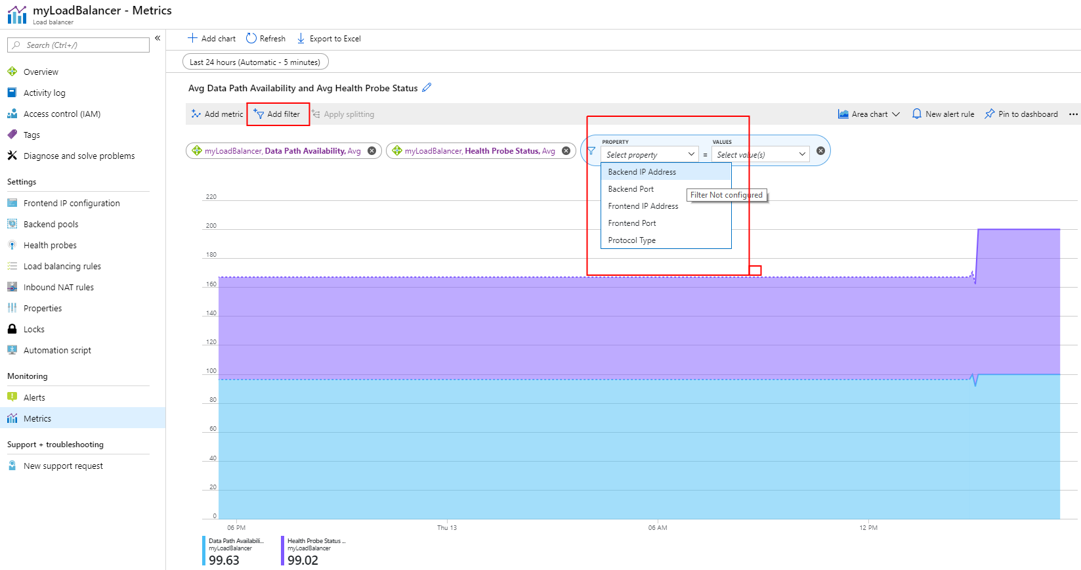Viewport: 1081px width, 570px height.
Task: Remove the Health Probe Status metric
Action: click(566, 151)
